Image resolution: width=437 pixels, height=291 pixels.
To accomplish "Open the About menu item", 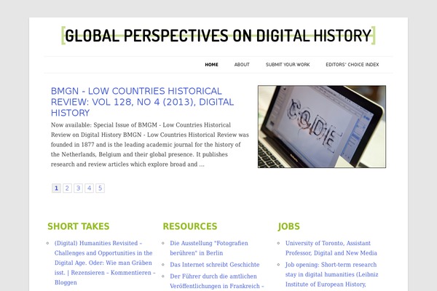I will pos(242,65).
